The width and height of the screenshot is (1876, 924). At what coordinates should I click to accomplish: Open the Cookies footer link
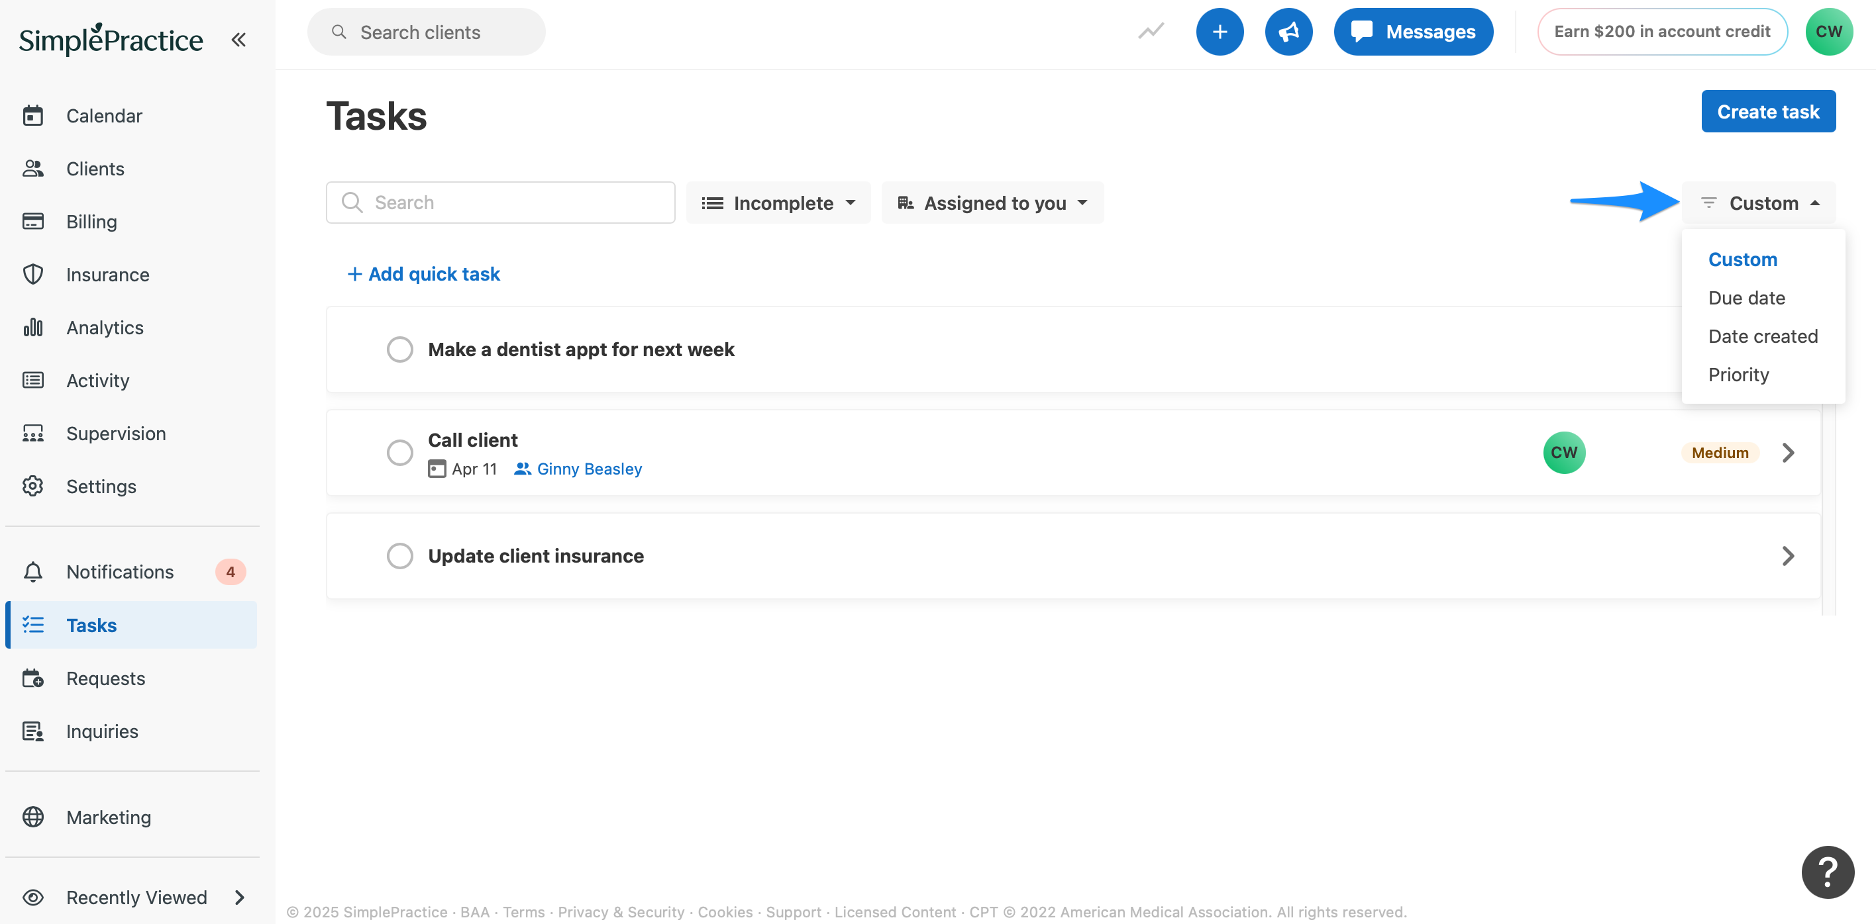[x=725, y=911]
